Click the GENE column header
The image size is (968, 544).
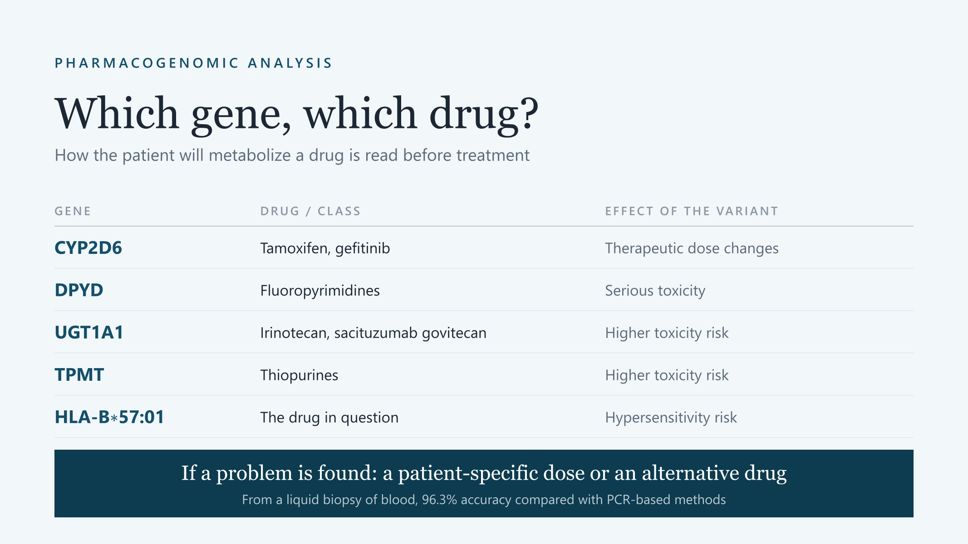click(73, 211)
